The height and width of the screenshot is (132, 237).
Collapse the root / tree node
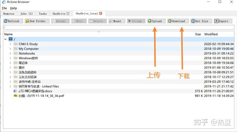[x=6, y=39]
